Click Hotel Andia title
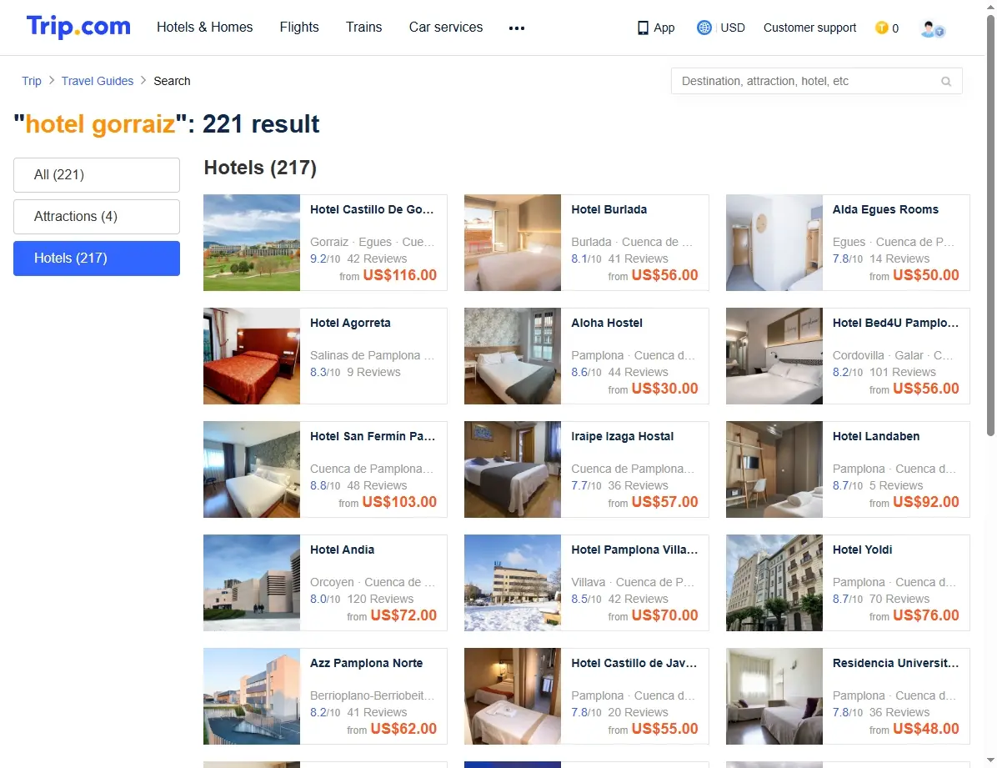 tap(342, 550)
